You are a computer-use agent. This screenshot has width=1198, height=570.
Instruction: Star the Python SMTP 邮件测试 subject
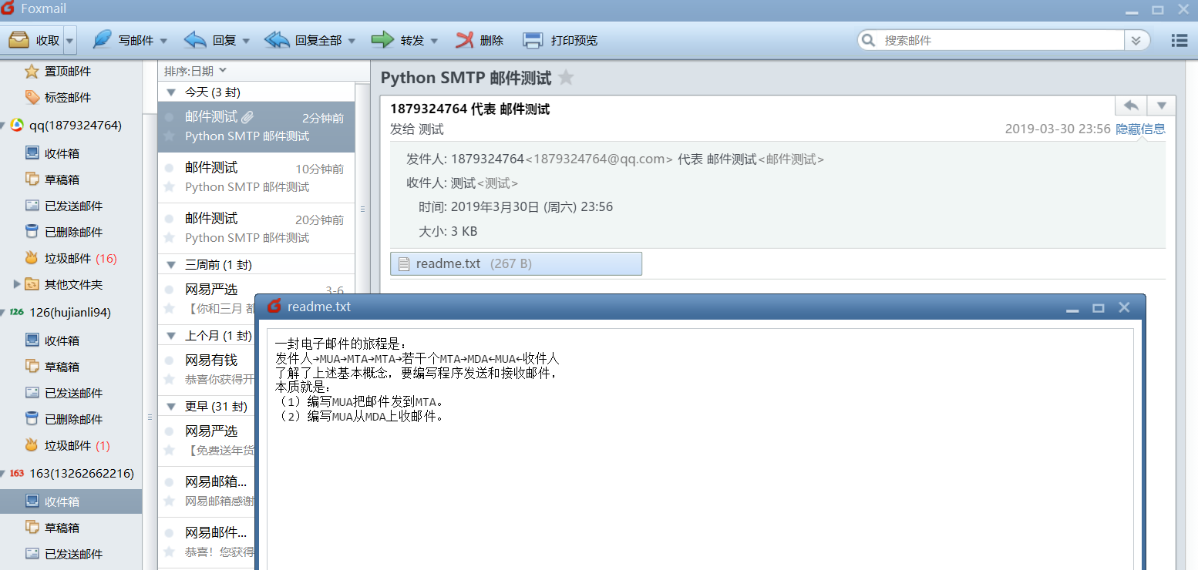tap(566, 78)
